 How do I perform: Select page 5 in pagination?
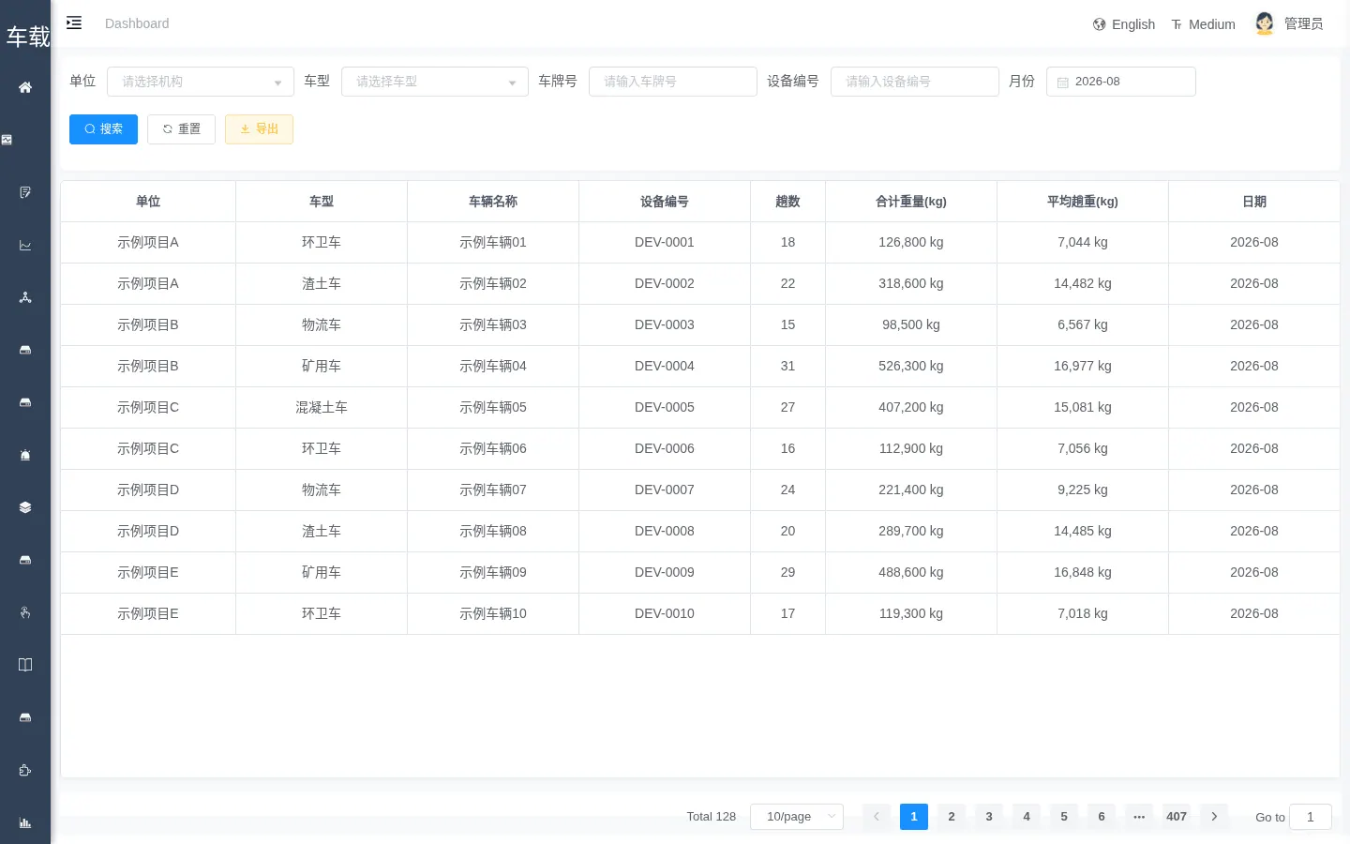click(x=1064, y=817)
